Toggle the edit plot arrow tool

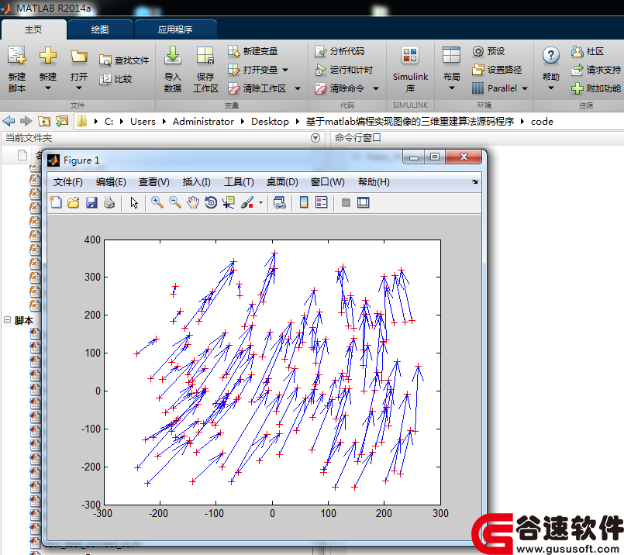pyautogui.click(x=134, y=202)
